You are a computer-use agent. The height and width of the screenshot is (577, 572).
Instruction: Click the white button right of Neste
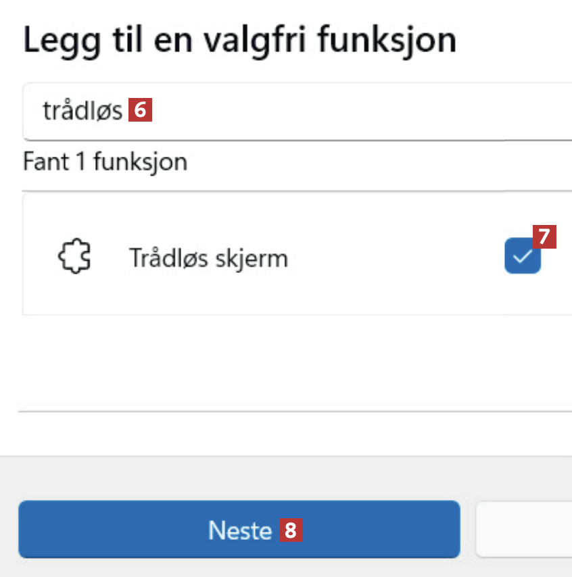point(524,529)
